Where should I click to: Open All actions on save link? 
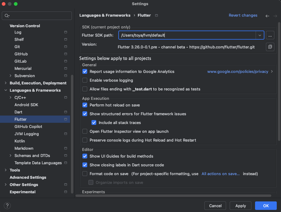pos(220,174)
